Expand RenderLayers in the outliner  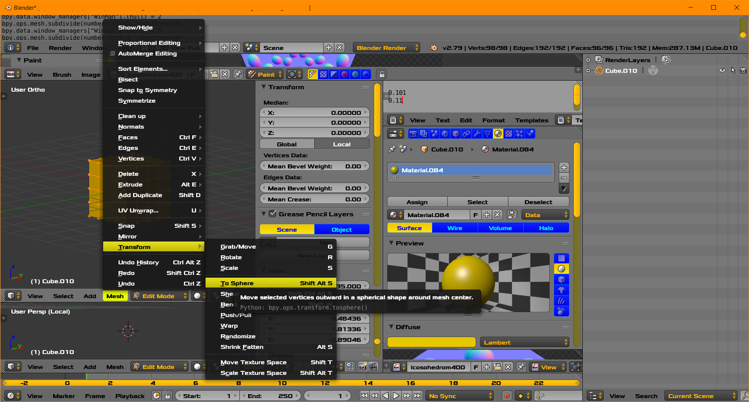tap(588, 60)
